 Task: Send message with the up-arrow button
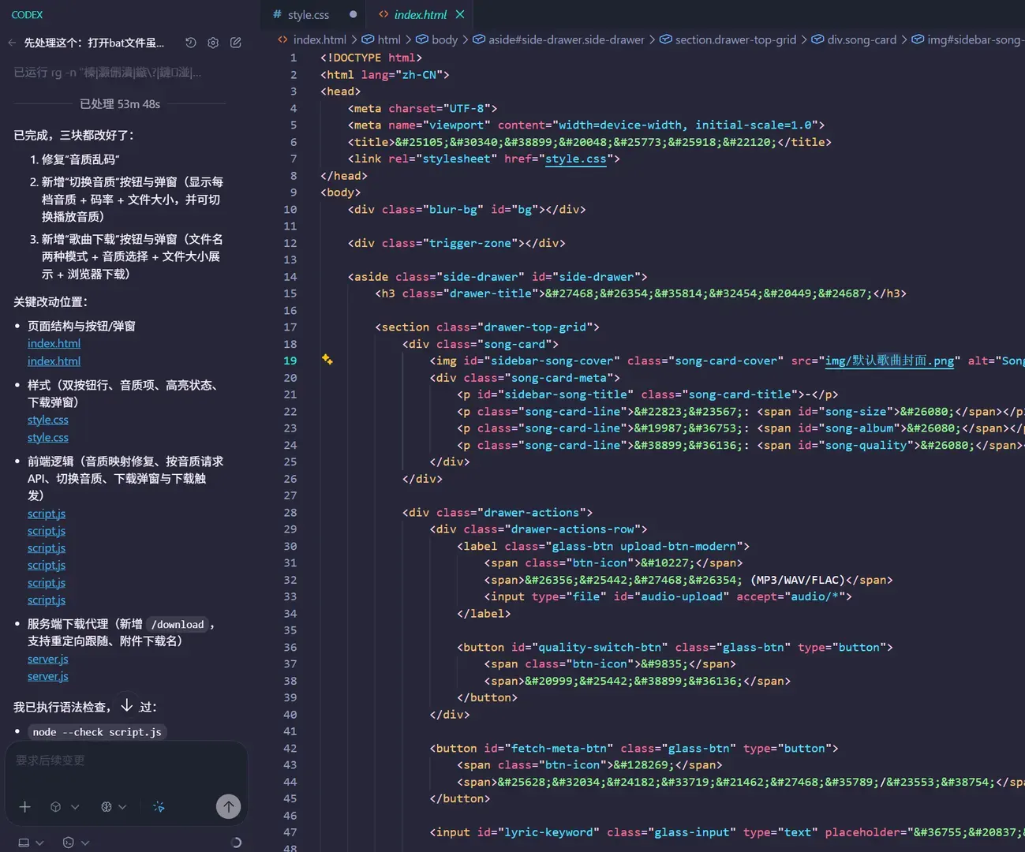[228, 805]
